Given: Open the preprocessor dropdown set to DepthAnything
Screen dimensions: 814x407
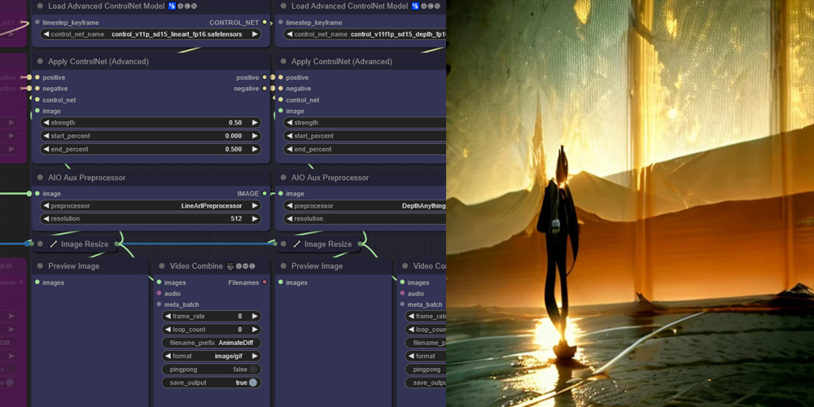Looking at the screenshot, I should click(365, 206).
